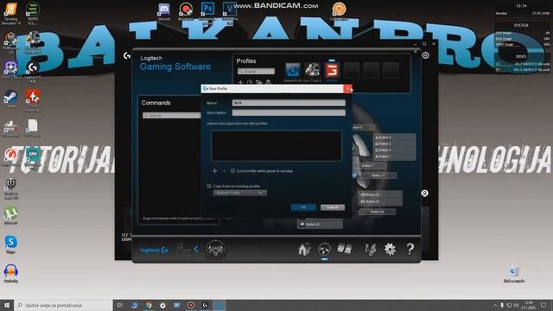Open Bandicam desktop shortcut
The image size is (553, 311).
click(x=186, y=11)
